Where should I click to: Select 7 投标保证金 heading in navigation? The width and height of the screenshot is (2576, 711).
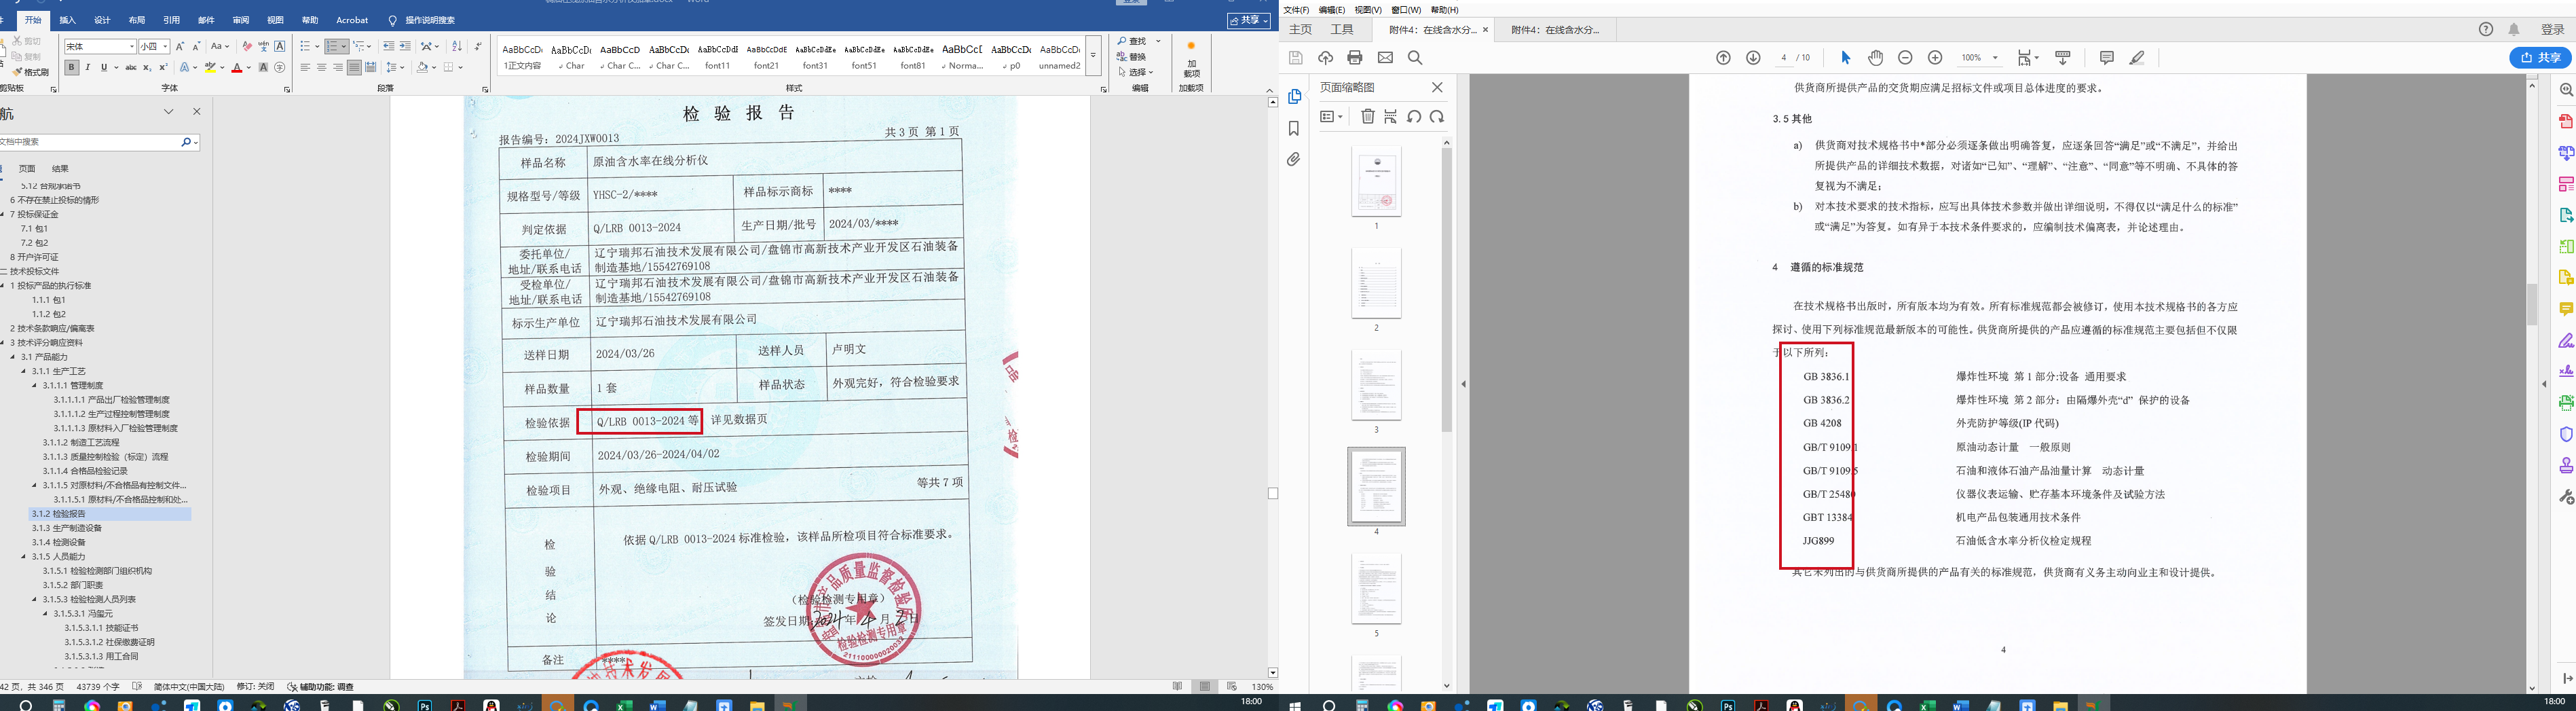(x=34, y=214)
